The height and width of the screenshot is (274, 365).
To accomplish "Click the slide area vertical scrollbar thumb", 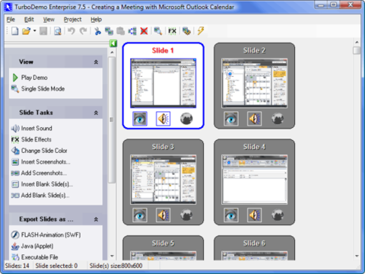I will [x=357, y=50].
